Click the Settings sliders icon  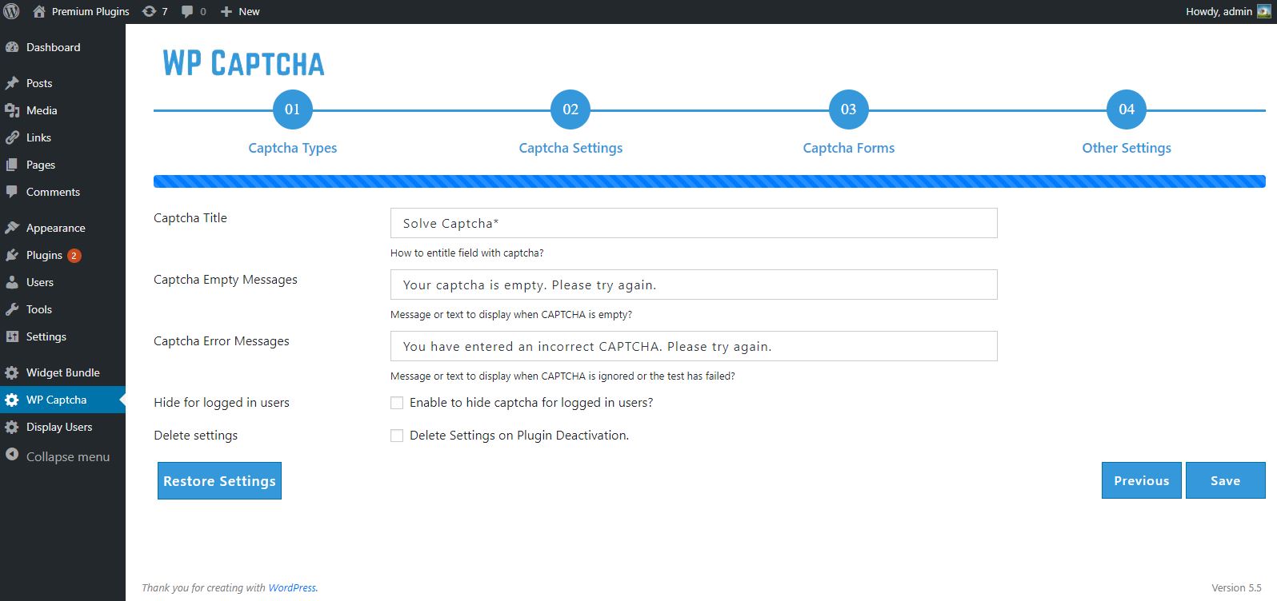[x=12, y=336]
